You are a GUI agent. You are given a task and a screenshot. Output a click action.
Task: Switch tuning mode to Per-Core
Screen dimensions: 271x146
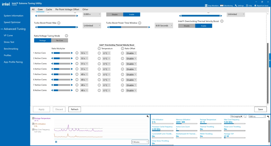(59, 40)
